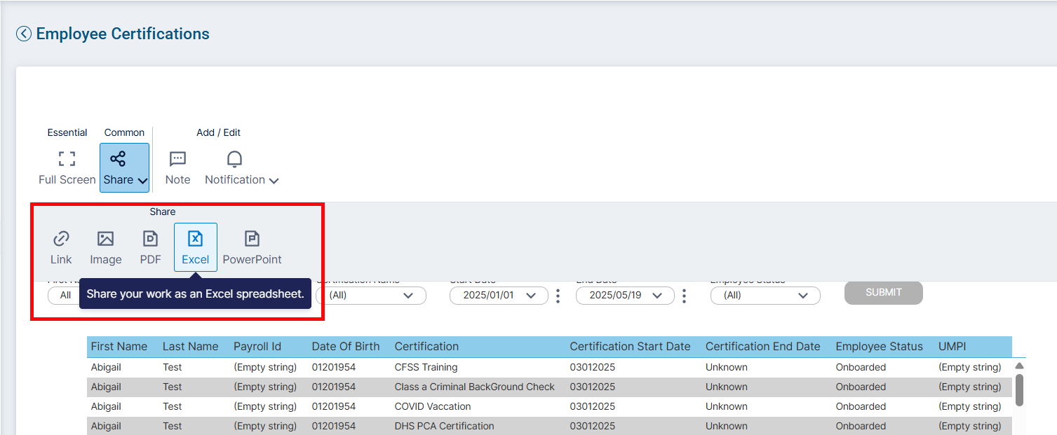Export the report to PowerPoint
Screen dimensions: 1057x435
(x=252, y=247)
